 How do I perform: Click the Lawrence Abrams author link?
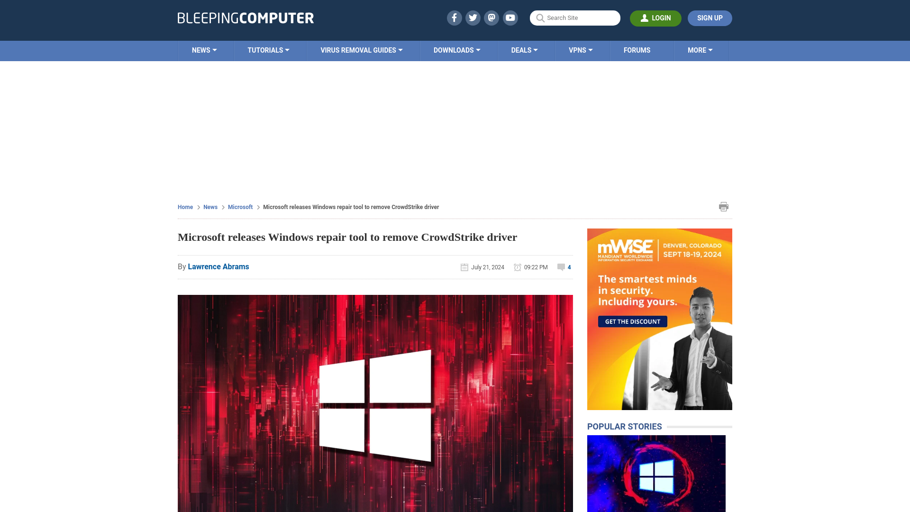point(218,266)
